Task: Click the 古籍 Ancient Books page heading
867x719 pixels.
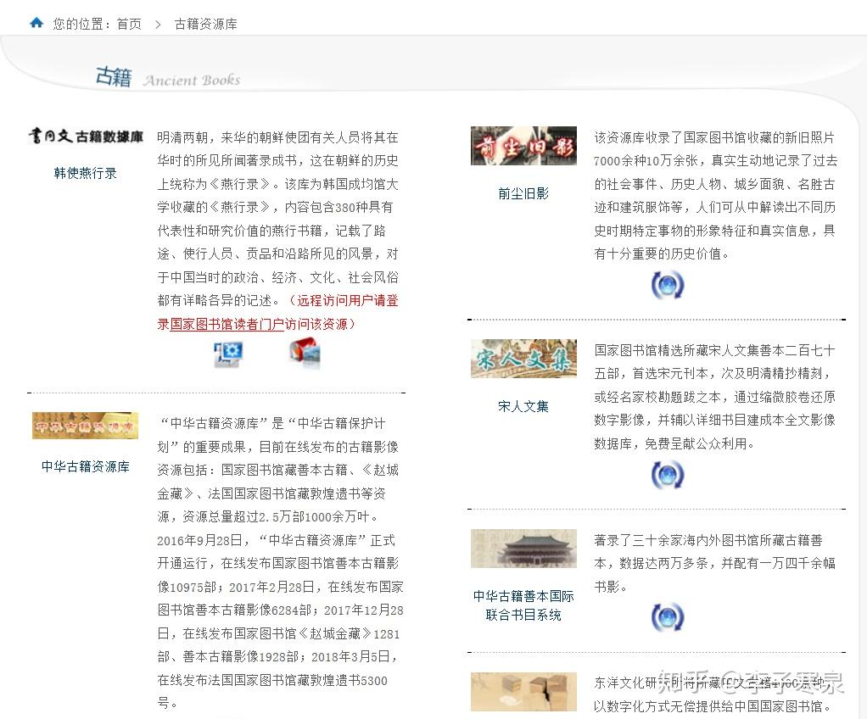Action: (168, 77)
